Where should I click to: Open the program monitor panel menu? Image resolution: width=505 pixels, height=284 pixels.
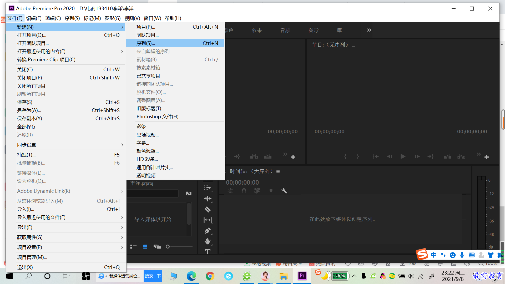353,45
